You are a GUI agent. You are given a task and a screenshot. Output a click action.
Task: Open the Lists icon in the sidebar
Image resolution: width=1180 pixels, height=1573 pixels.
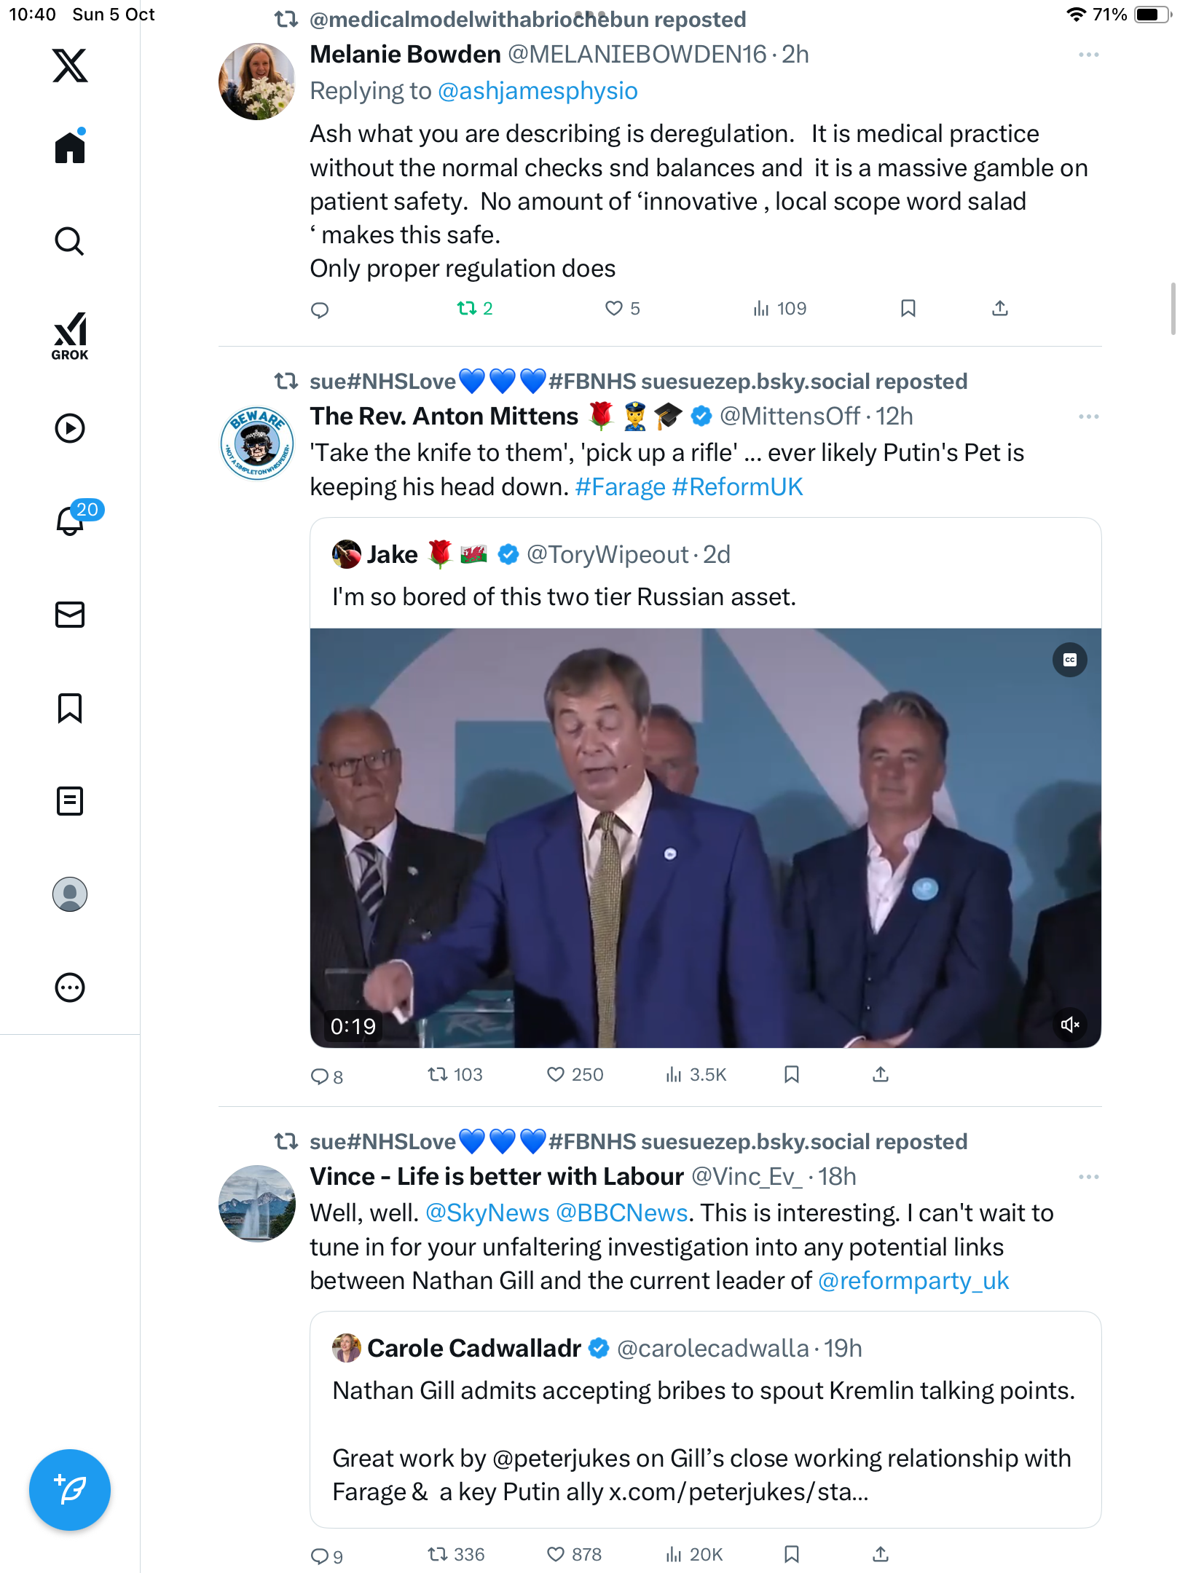(70, 801)
